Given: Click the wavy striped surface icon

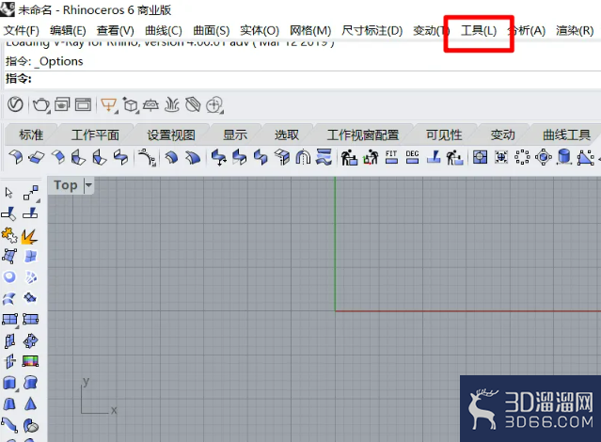Looking at the screenshot, I should [324, 157].
